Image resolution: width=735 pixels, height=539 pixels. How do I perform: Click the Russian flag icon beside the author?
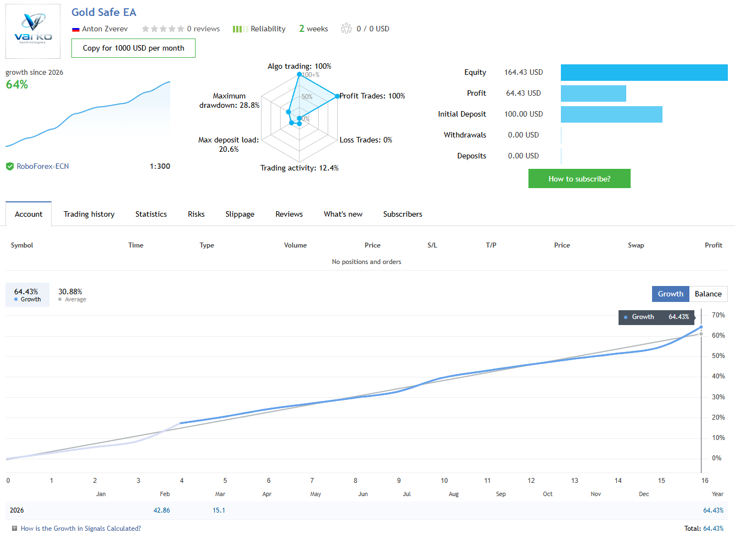click(x=76, y=29)
